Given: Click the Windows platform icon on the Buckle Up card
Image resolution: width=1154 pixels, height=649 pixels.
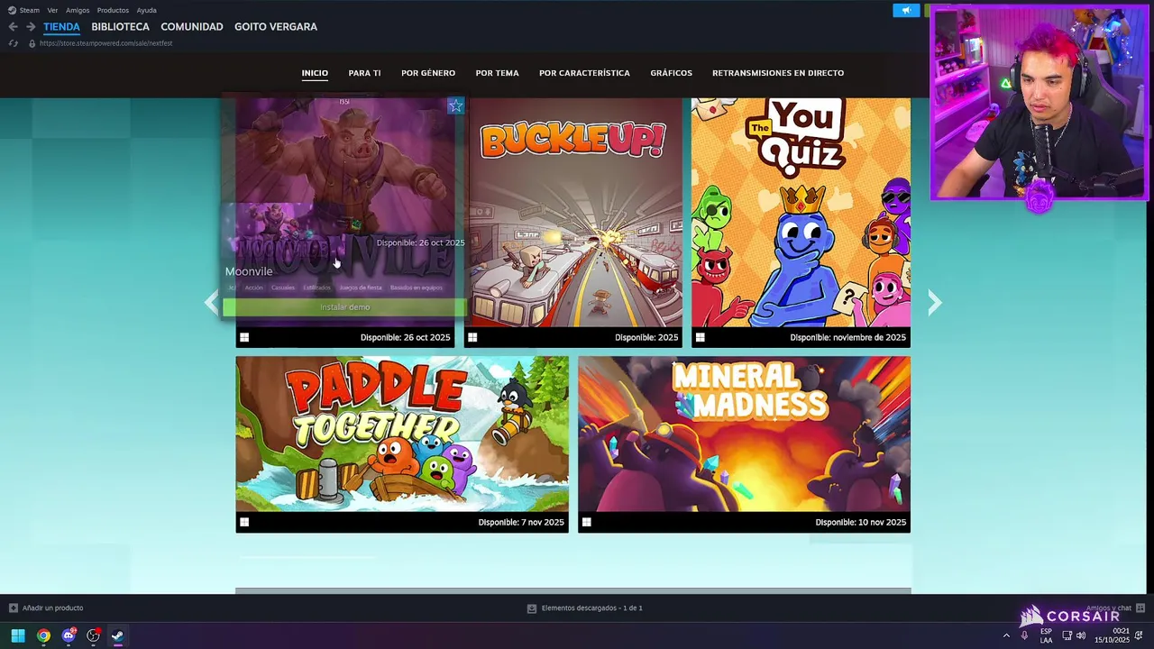Looking at the screenshot, I should 472,337.
